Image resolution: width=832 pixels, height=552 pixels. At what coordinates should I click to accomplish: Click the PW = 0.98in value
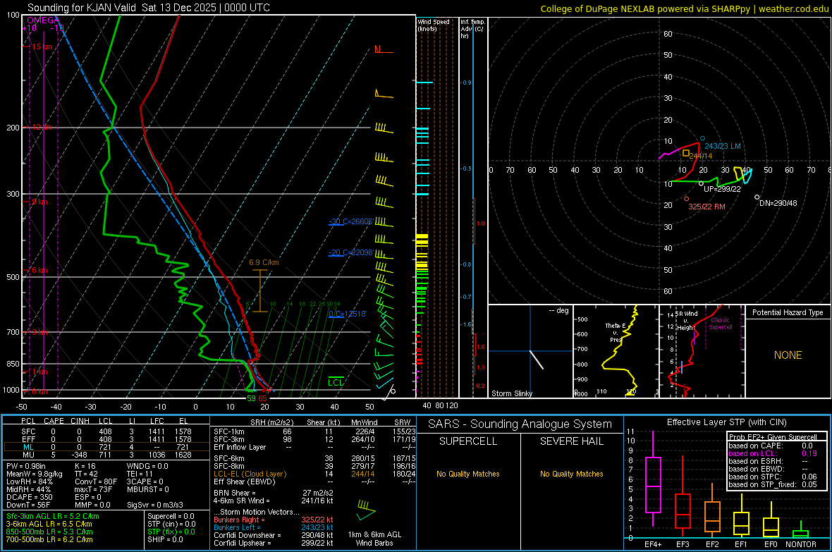click(x=26, y=466)
